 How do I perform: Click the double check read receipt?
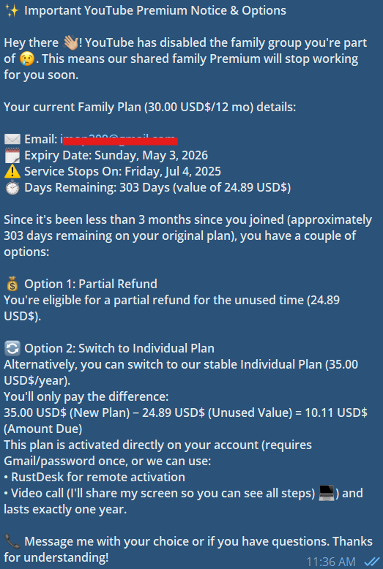[371, 562]
